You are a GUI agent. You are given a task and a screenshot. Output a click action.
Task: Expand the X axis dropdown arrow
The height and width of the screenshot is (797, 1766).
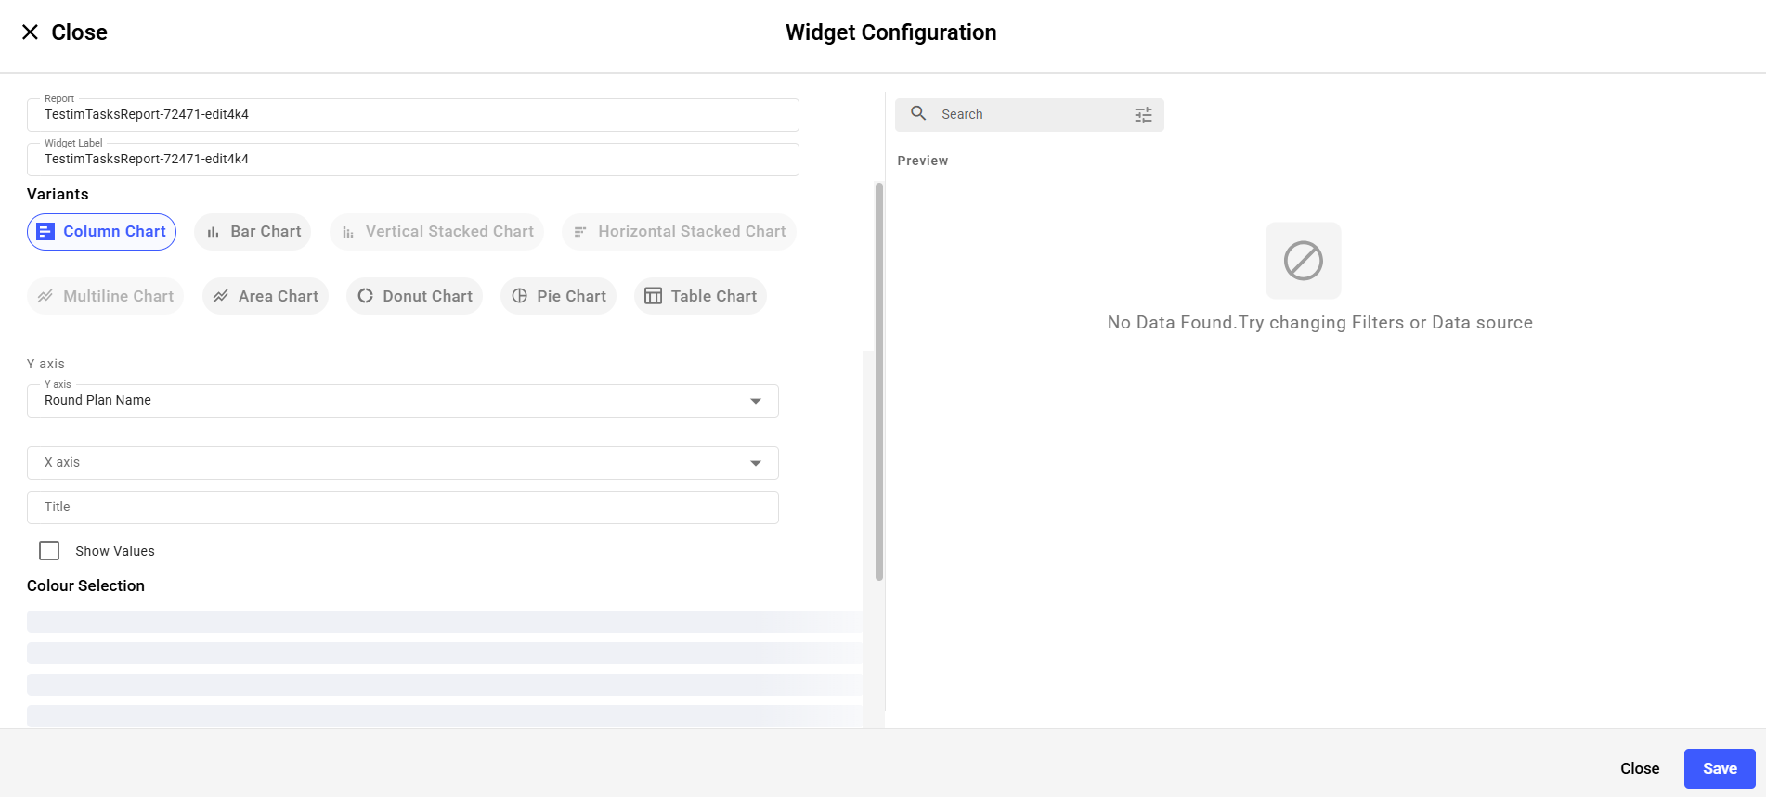[x=756, y=463]
